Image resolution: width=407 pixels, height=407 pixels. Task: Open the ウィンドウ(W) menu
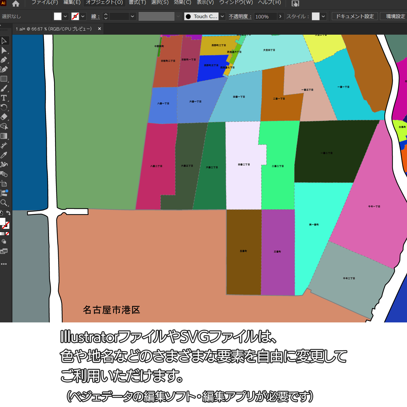pos(236,3)
